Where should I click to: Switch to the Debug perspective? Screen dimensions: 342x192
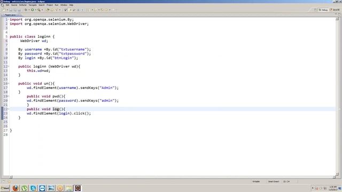tap(323, 10)
